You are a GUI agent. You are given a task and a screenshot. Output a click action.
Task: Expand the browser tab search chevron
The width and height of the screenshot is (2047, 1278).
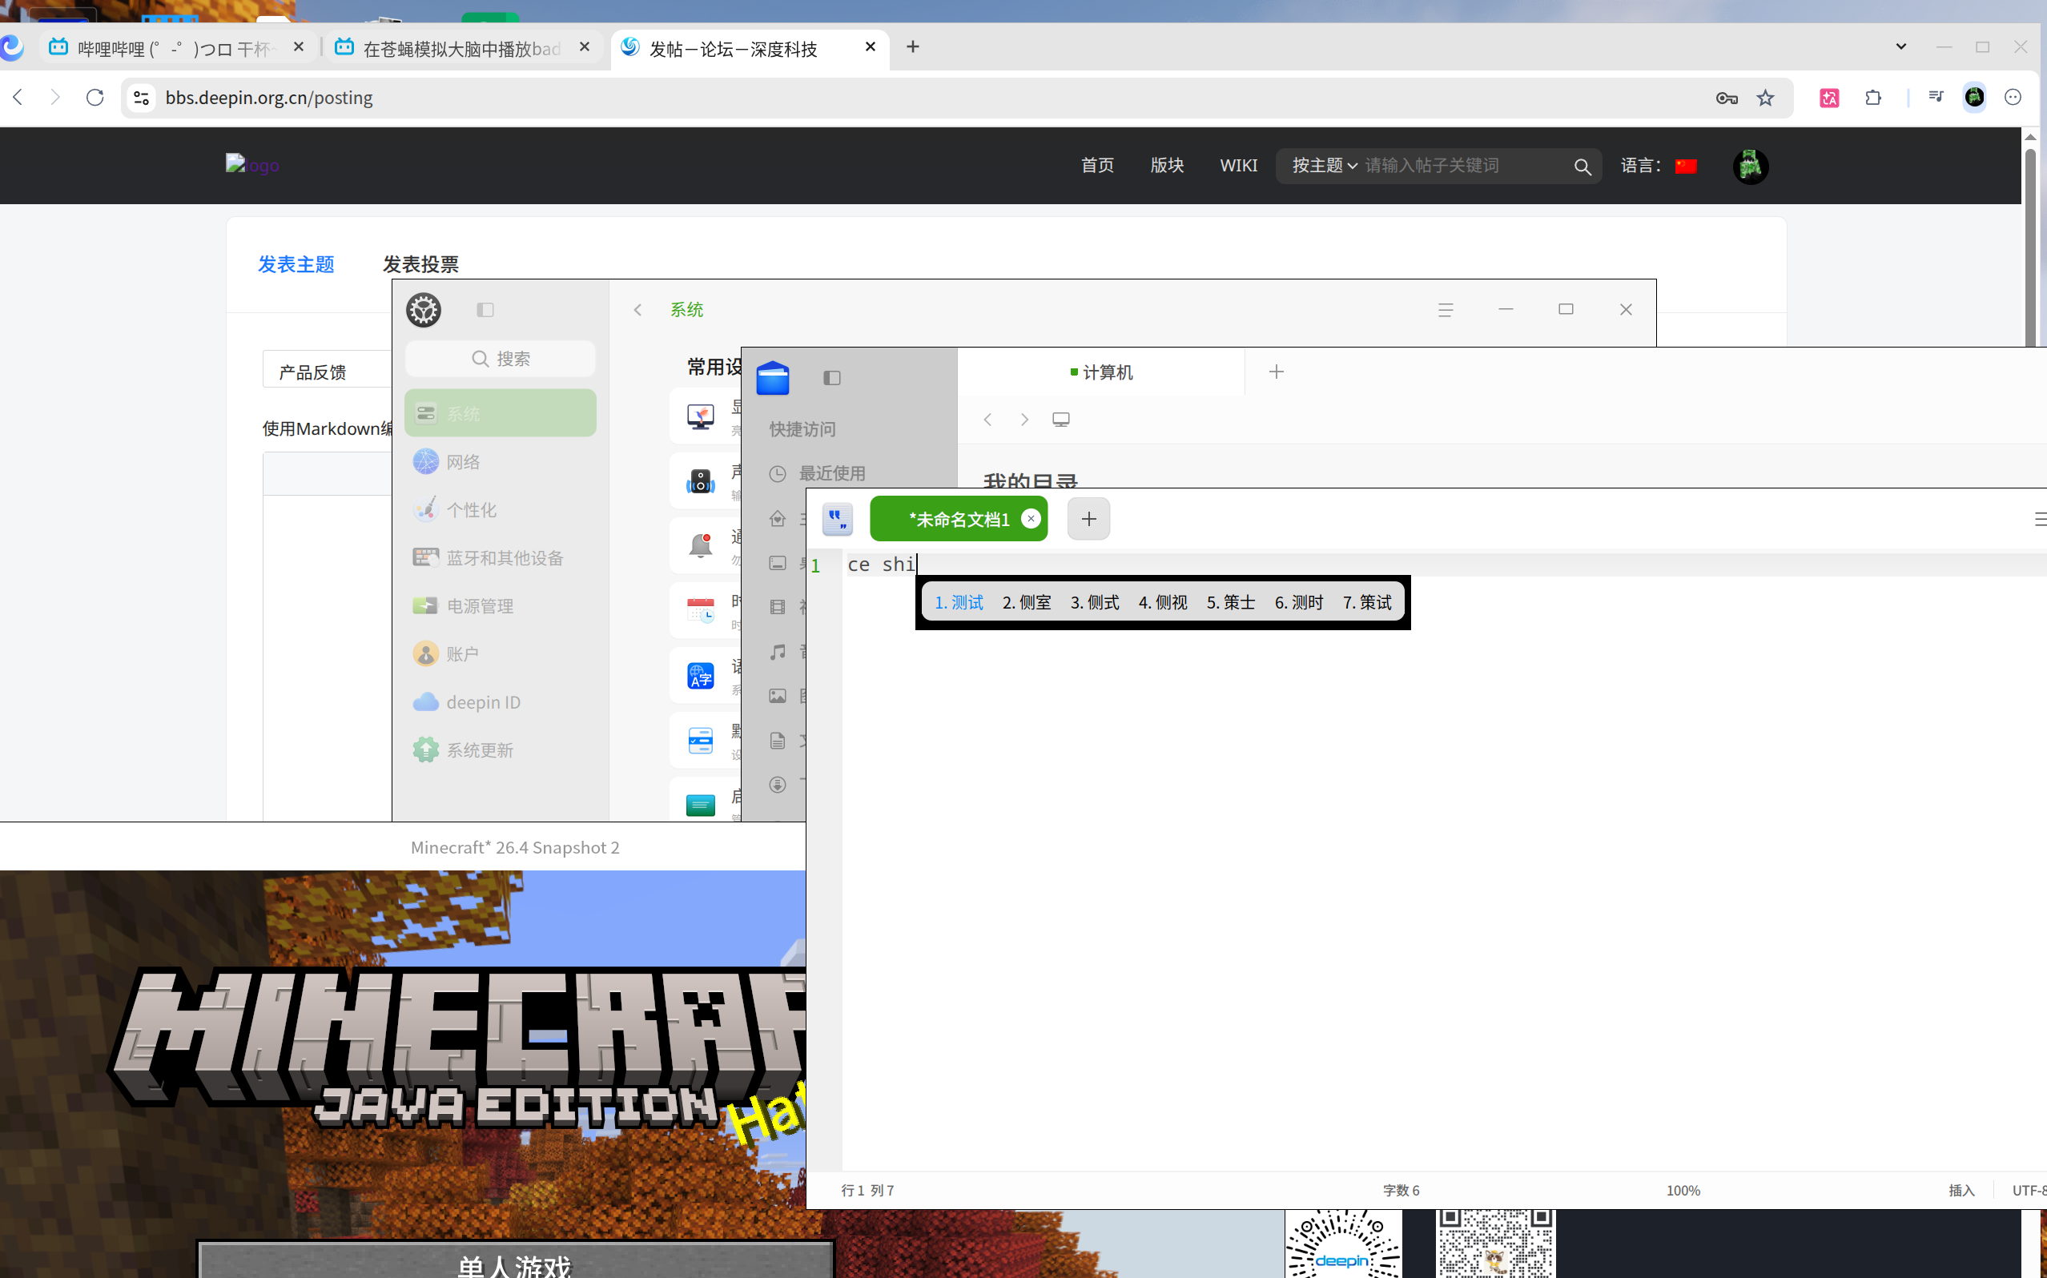pos(1900,46)
